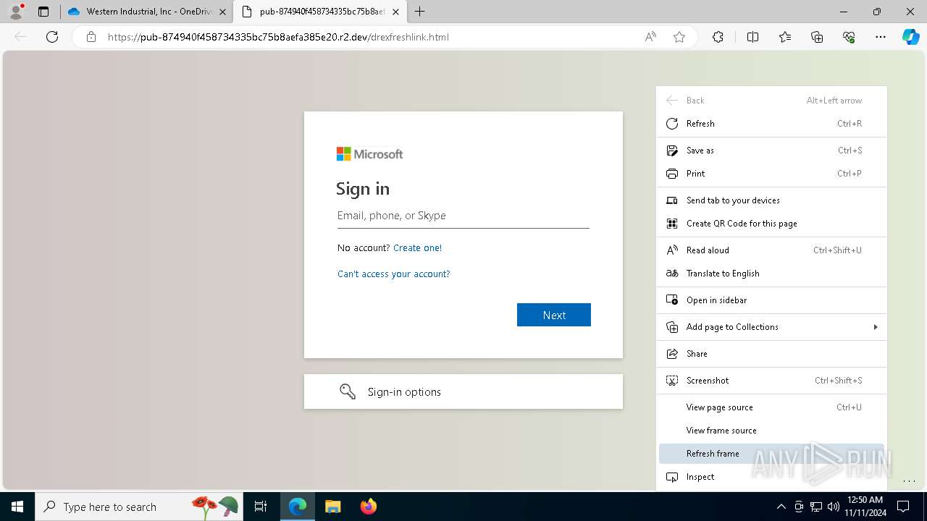
Task: Reload page with the refresh toolbar icon
Action: coord(52,37)
